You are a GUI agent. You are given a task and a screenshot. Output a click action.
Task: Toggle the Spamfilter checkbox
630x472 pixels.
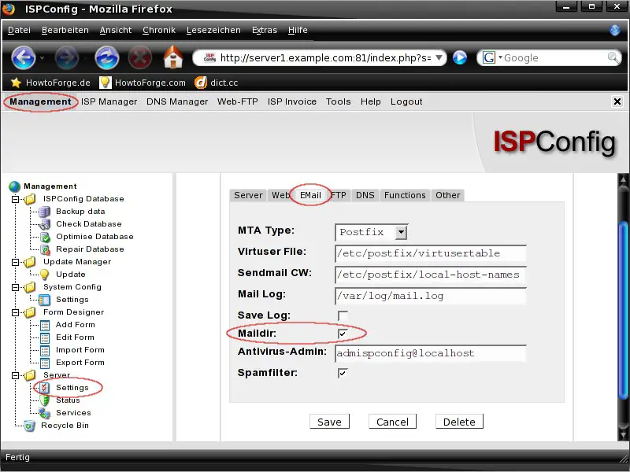click(x=343, y=373)
